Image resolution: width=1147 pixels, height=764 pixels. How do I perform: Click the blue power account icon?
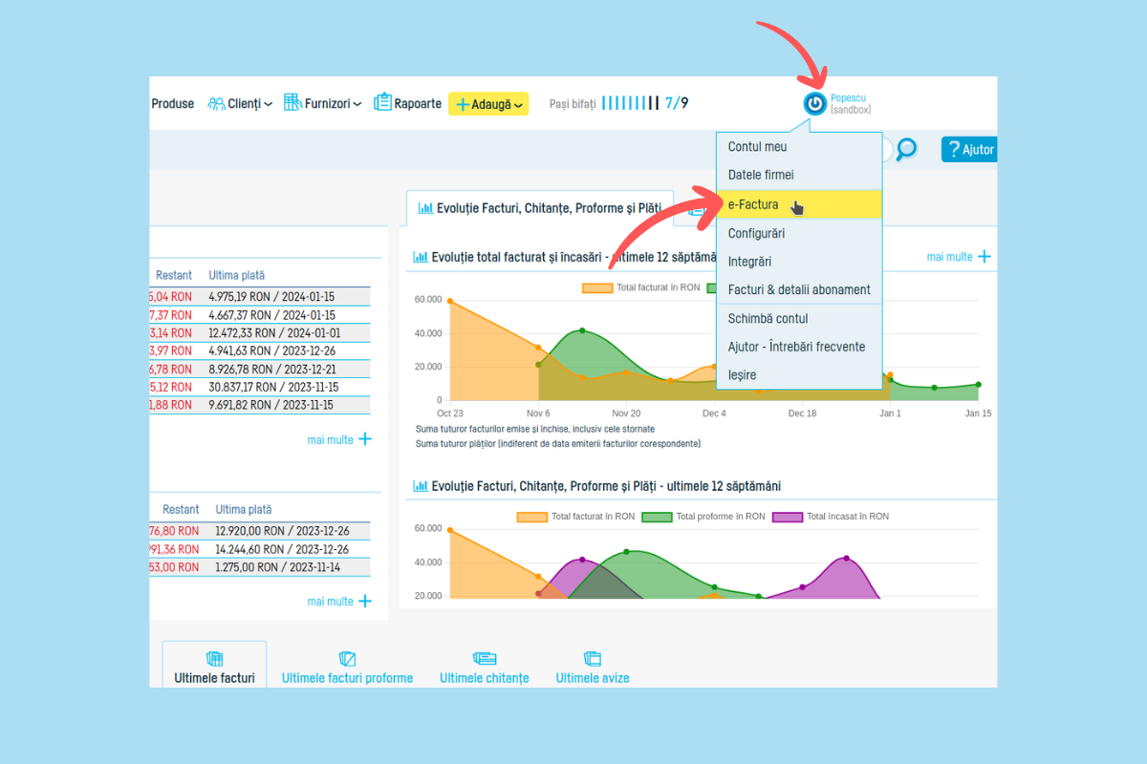pyautogui.click(x=814, y=103)
